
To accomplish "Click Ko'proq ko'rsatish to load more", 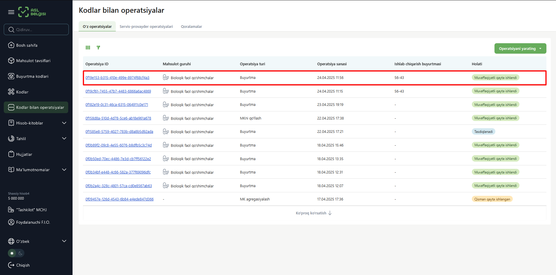I will (x=311, y=213).
